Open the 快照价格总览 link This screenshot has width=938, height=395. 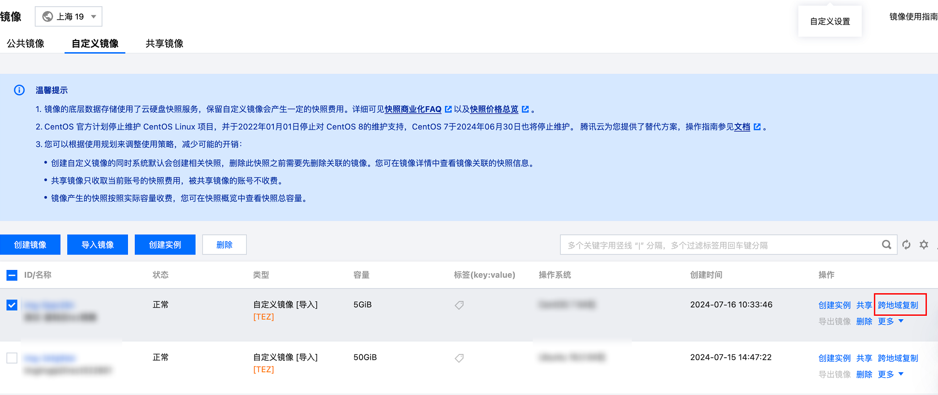click(x=494, y=110)
